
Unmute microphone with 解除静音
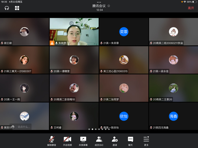(51, 141)
